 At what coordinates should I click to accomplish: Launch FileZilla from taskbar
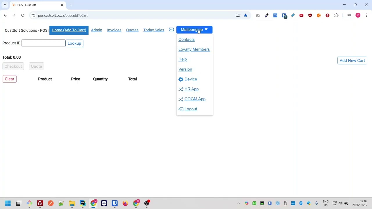pos(40,203)
